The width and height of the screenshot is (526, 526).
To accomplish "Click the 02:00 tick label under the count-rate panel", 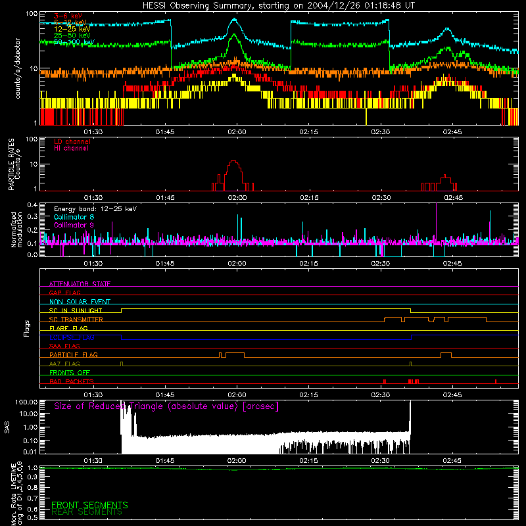I will point(237,132).
